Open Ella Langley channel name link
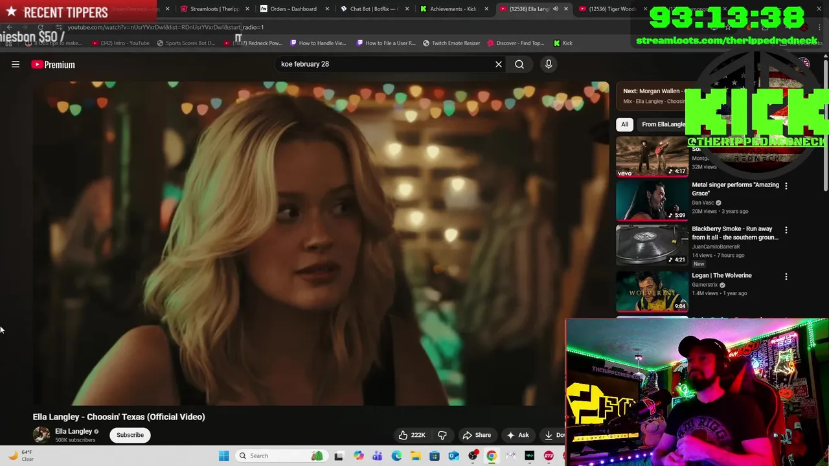 tap(74, 431)
